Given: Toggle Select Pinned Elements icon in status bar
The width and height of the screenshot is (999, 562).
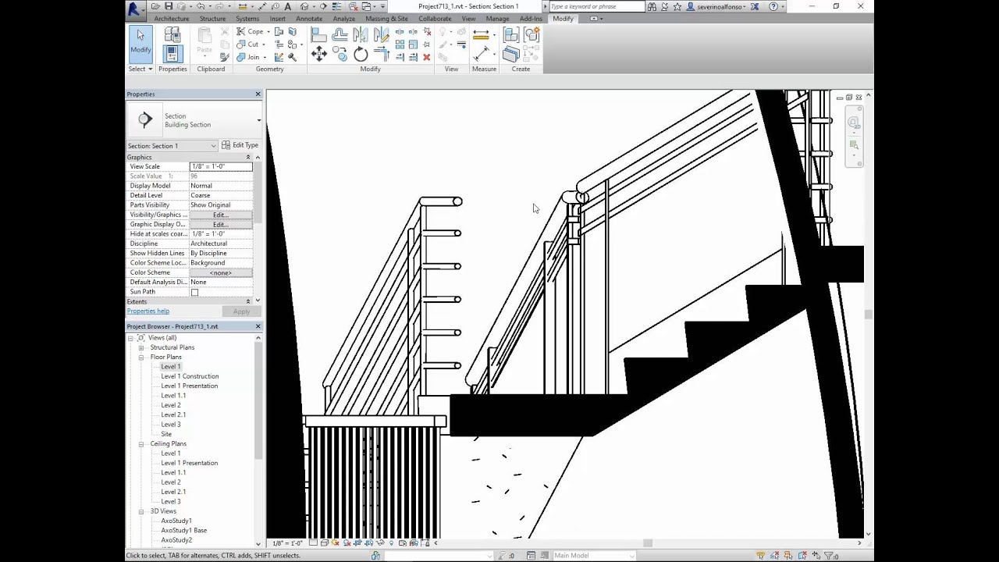Looking at the screenshot, I should tap(787, 556).
